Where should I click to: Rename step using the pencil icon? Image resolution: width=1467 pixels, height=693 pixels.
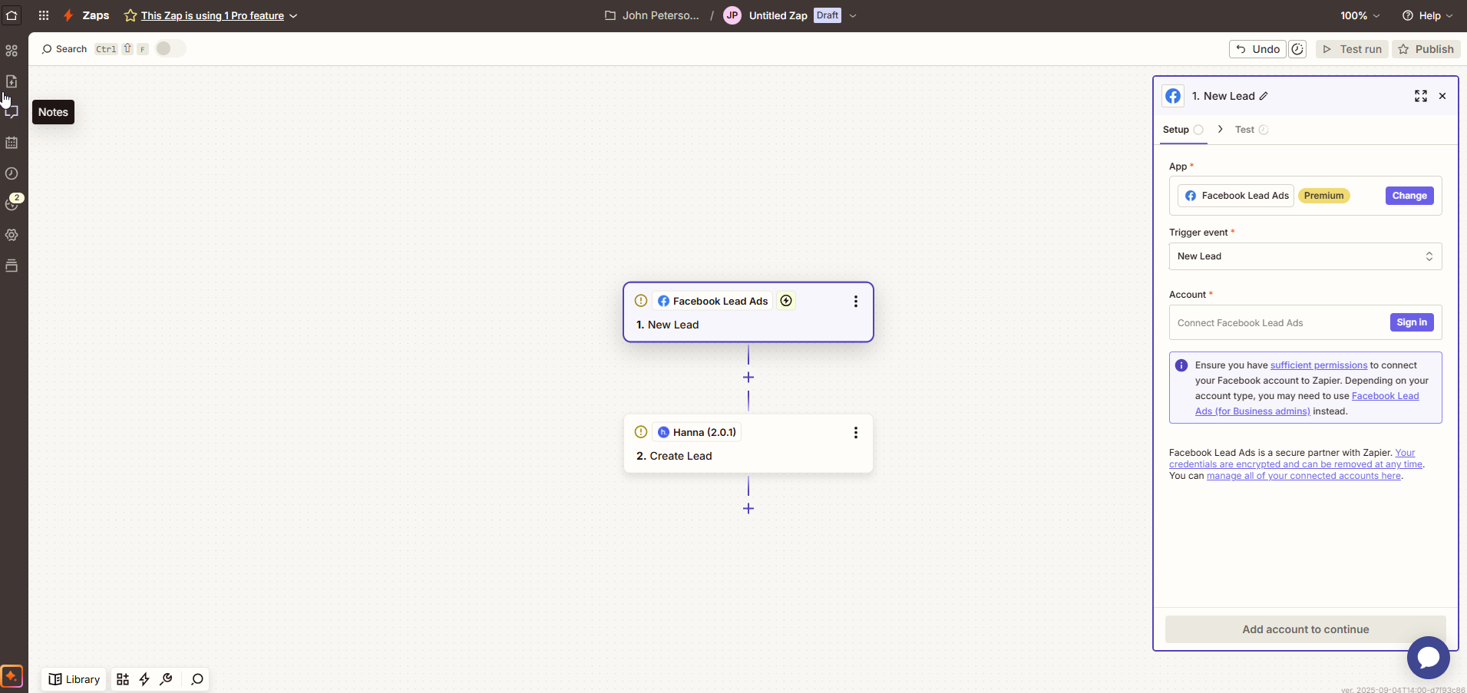pyautogui.click(x=1264, y=96)
